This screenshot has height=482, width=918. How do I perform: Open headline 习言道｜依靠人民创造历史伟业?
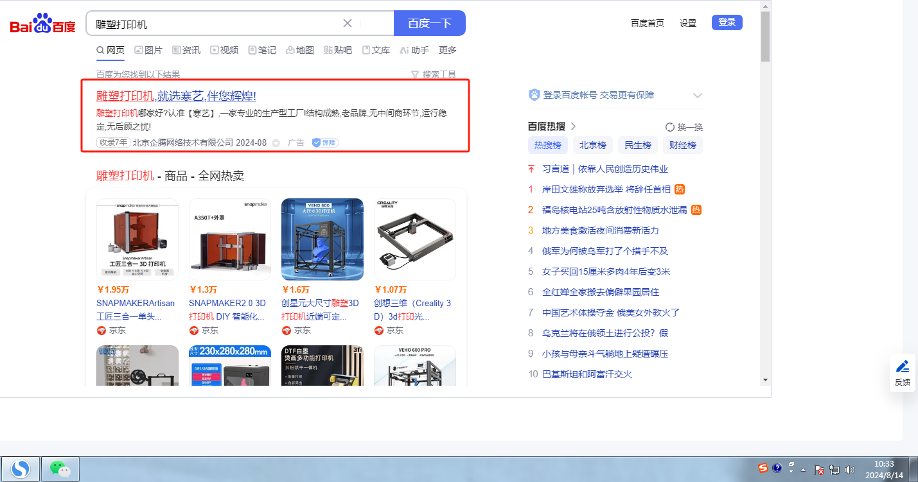coord(605,169)
